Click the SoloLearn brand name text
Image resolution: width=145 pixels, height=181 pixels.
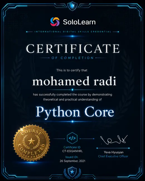(79, 22)
